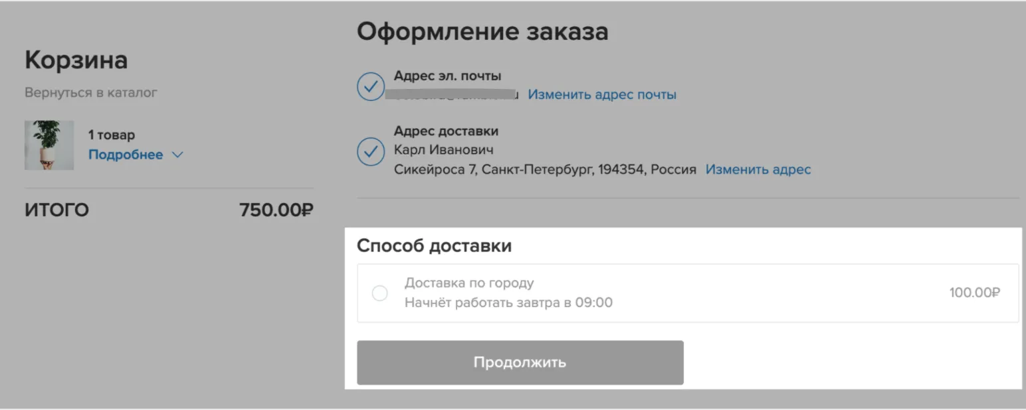Viewport: 1026px width, 410px height.
Task: Click the 100.00₽ delivery price
Action: point(975,293)
